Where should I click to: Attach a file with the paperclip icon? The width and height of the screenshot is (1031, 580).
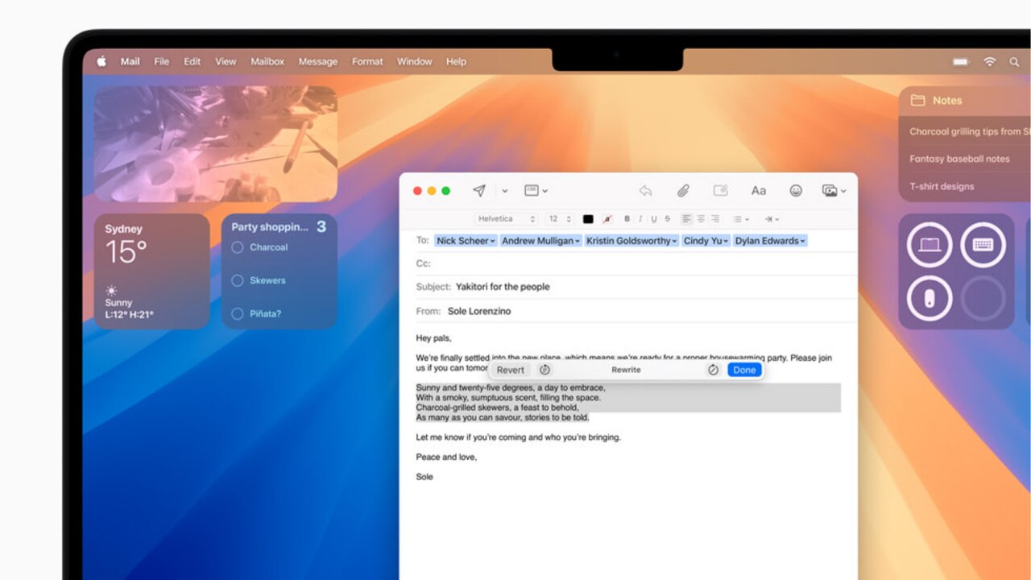pyautogui.click(x=683, y=191)
